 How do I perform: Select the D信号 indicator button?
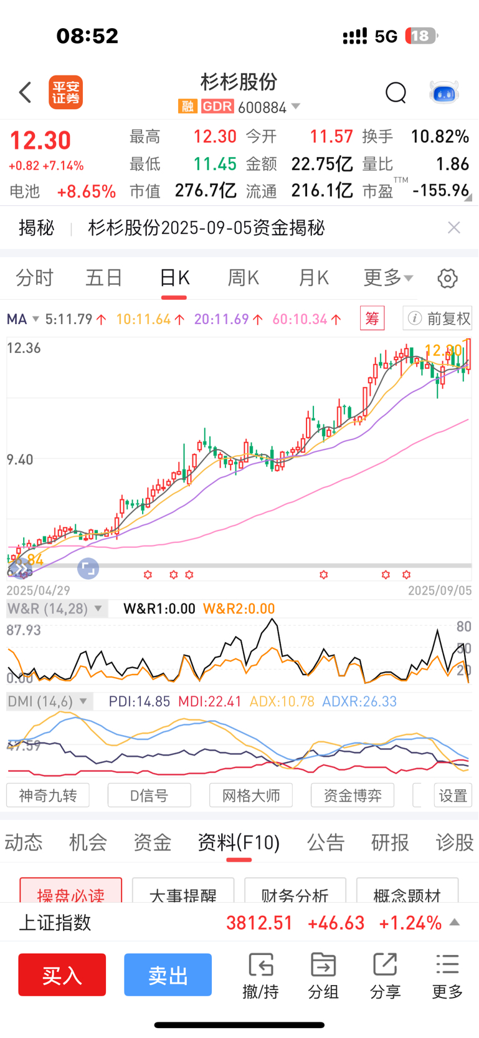point(149,795)
